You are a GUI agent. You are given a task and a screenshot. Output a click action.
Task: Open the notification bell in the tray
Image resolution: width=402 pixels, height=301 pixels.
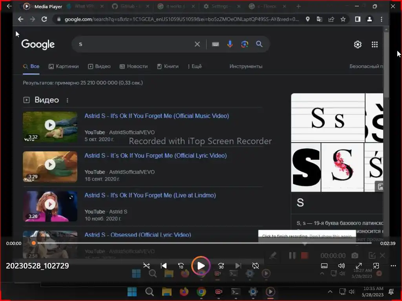391,292
